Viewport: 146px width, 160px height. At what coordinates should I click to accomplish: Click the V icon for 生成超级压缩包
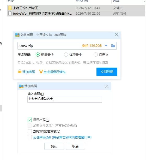(41, 72)
